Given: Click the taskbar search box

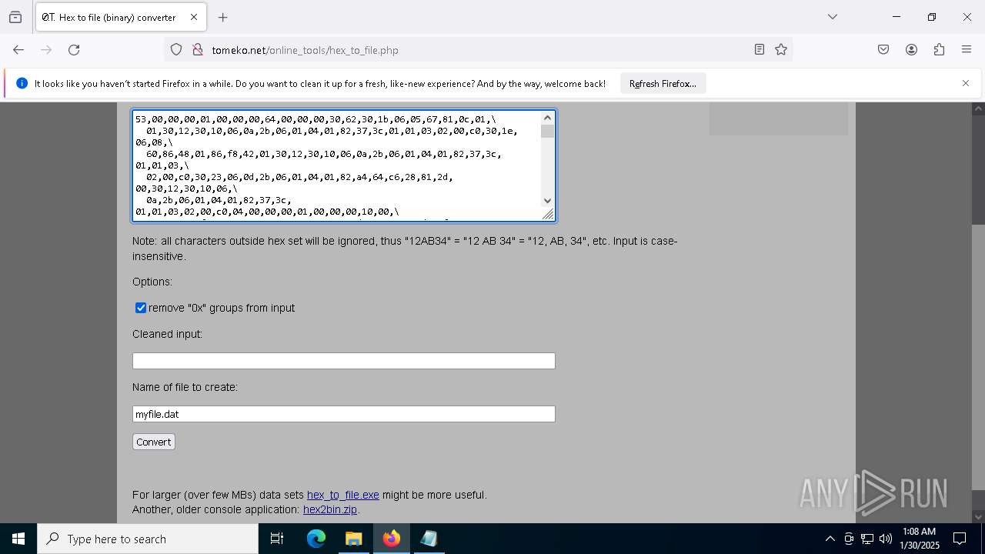Looking at the screenshot, I should 148,539.
